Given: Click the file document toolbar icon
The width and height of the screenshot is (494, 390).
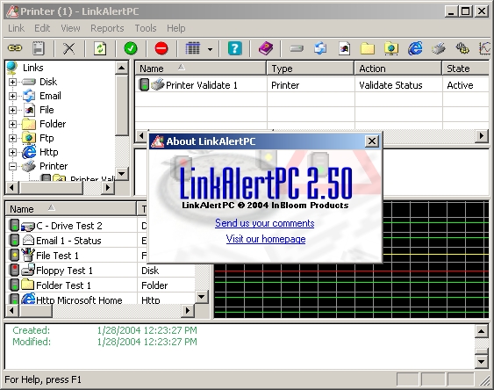Looking at the screenshot, I should coord(344,48).
